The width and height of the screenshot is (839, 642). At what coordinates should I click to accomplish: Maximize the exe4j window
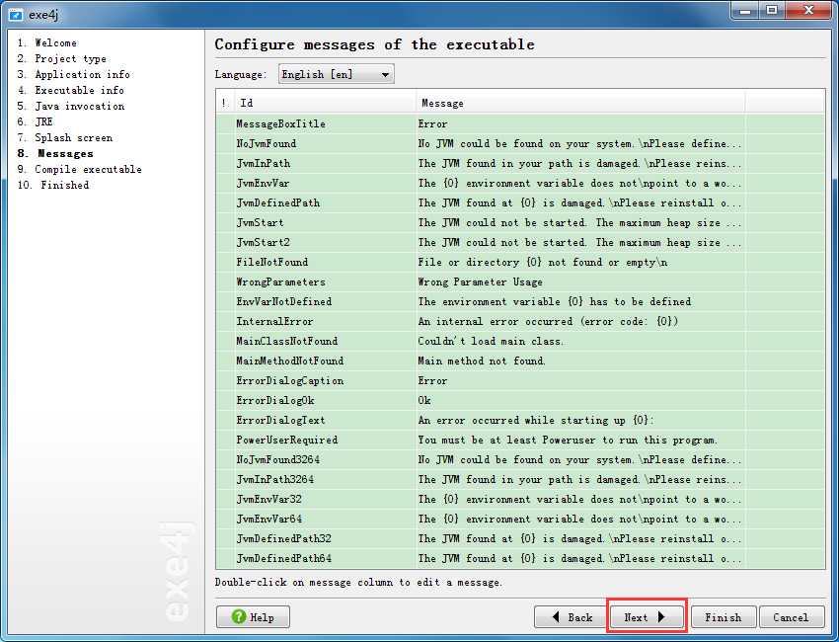tap(771, 10)
